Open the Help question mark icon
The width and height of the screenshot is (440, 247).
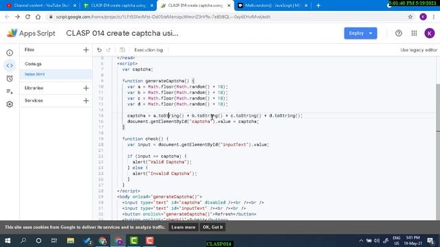399,33
